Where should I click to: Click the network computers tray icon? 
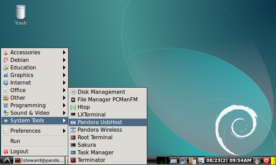[x=183, y=161]
